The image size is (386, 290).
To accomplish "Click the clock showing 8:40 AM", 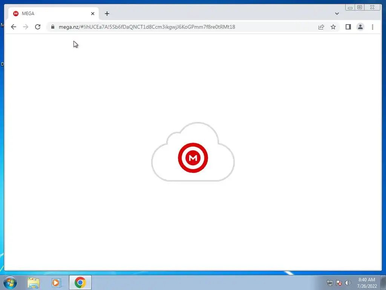I will [367, 283].
